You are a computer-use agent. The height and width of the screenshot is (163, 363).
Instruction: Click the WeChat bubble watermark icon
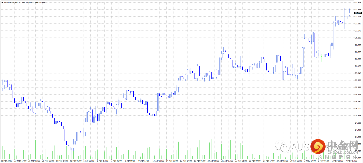[282, 147]
